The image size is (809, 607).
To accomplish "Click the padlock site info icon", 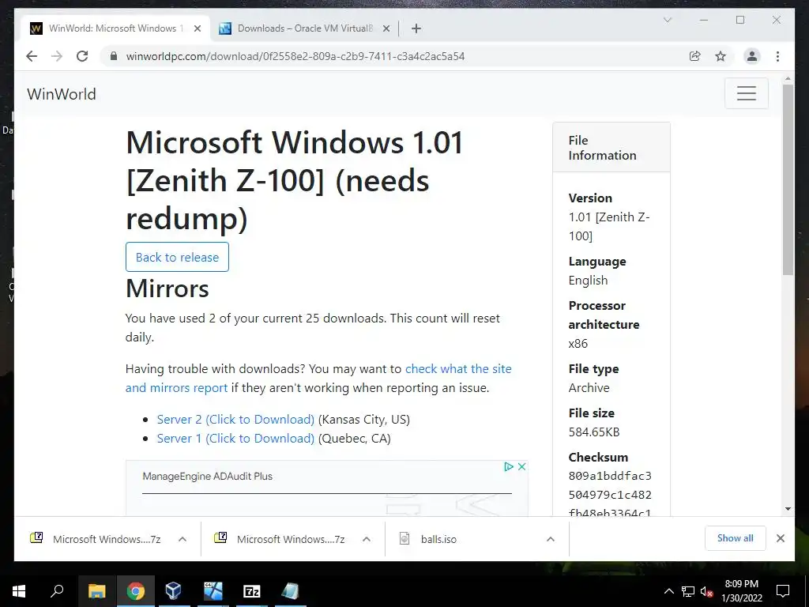I will (x=114, y=56).
